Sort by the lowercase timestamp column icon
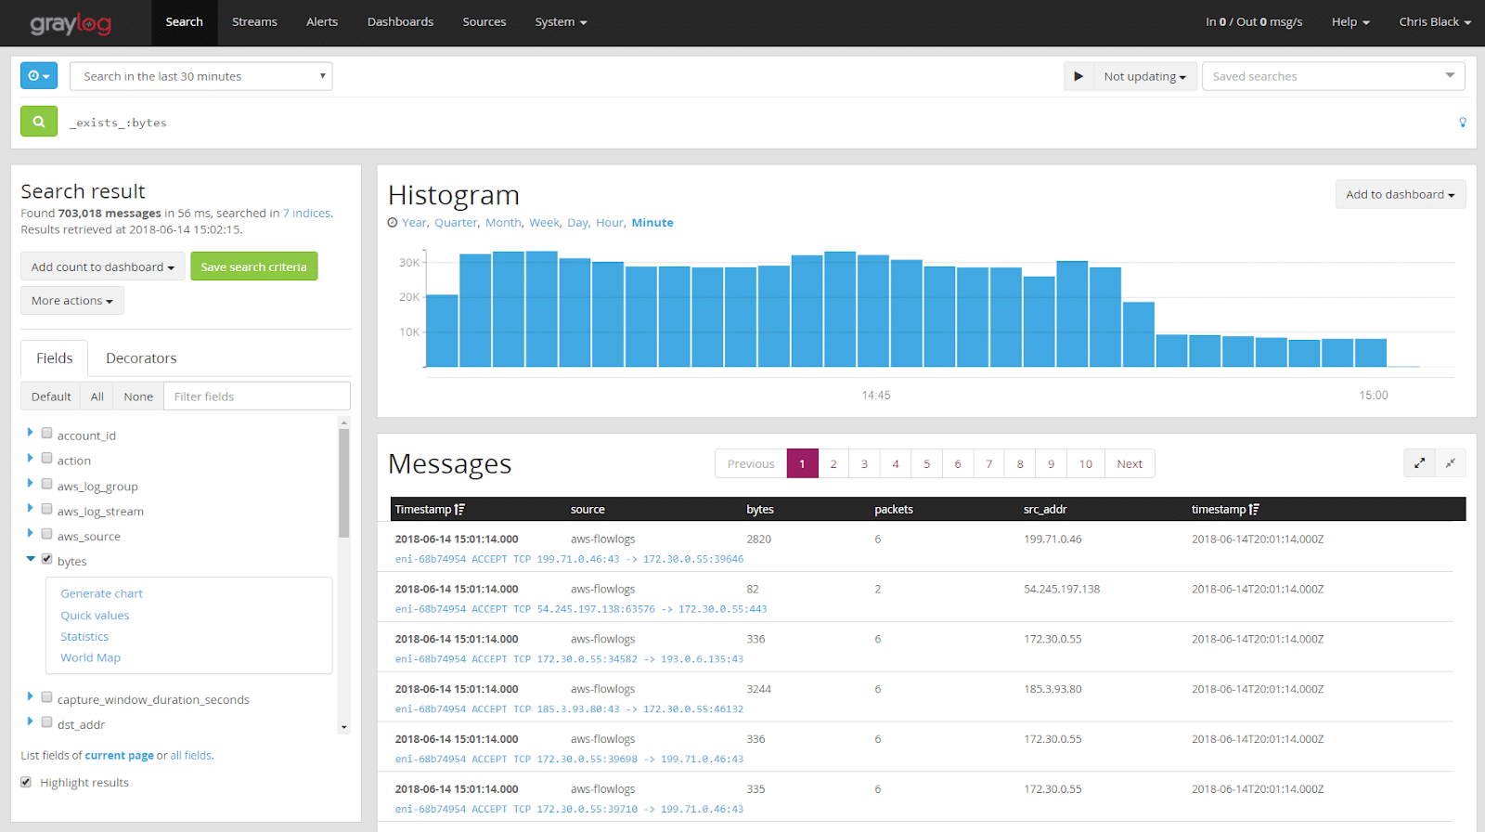 point(1254,510)
